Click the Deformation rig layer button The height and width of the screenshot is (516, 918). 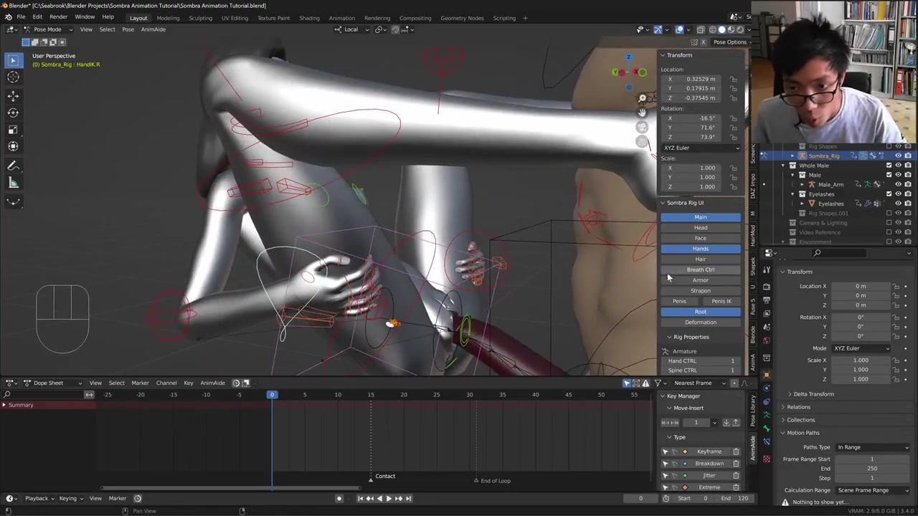coord(700,322)
